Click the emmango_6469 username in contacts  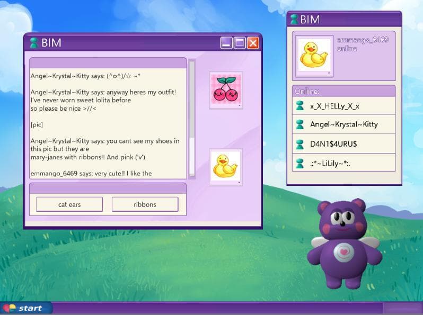click(363, 40)
